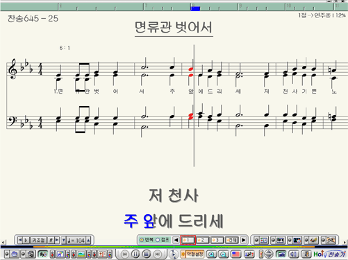Click the blue position marker on timeline
348x260 pixels.
(195, 8)
